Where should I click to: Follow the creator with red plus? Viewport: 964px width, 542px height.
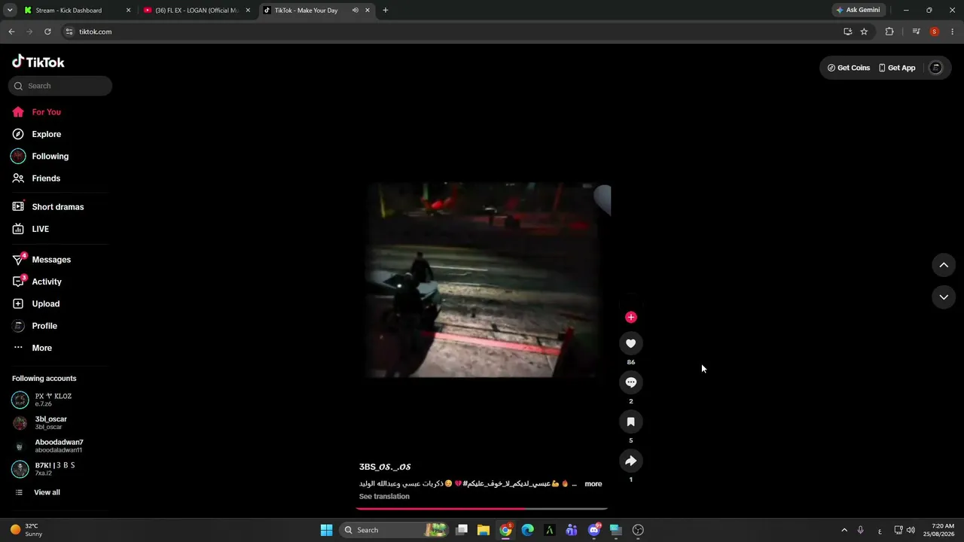[x=631, y=317]
